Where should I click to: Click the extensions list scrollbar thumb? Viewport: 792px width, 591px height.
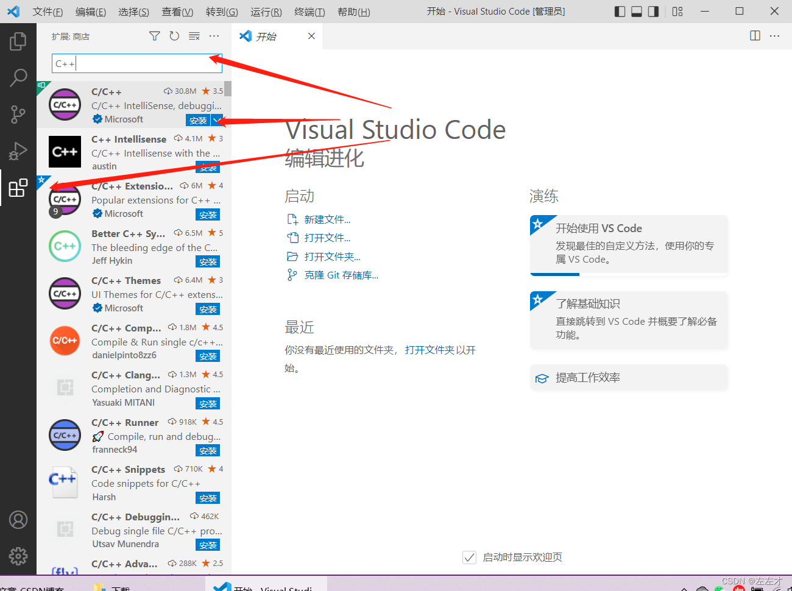click(x=228, y=89)
